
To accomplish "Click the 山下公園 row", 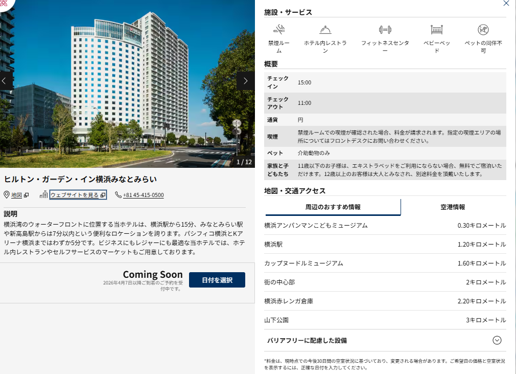I will tap(385, 320).
